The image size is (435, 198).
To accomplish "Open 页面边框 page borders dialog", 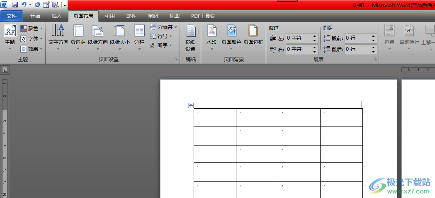I will coord(253,36).
